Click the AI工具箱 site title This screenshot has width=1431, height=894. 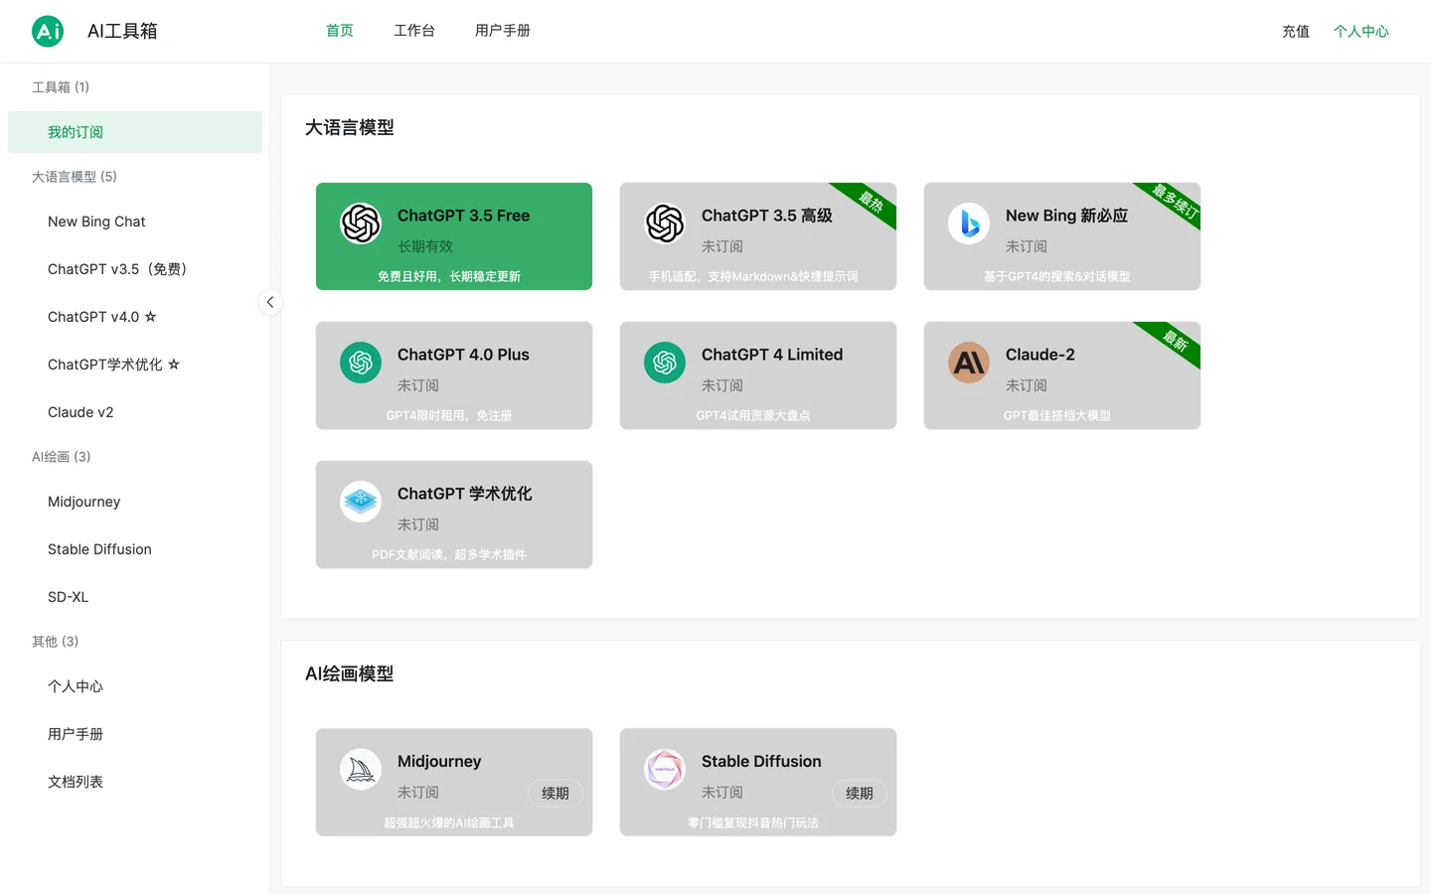coord(122,31)
